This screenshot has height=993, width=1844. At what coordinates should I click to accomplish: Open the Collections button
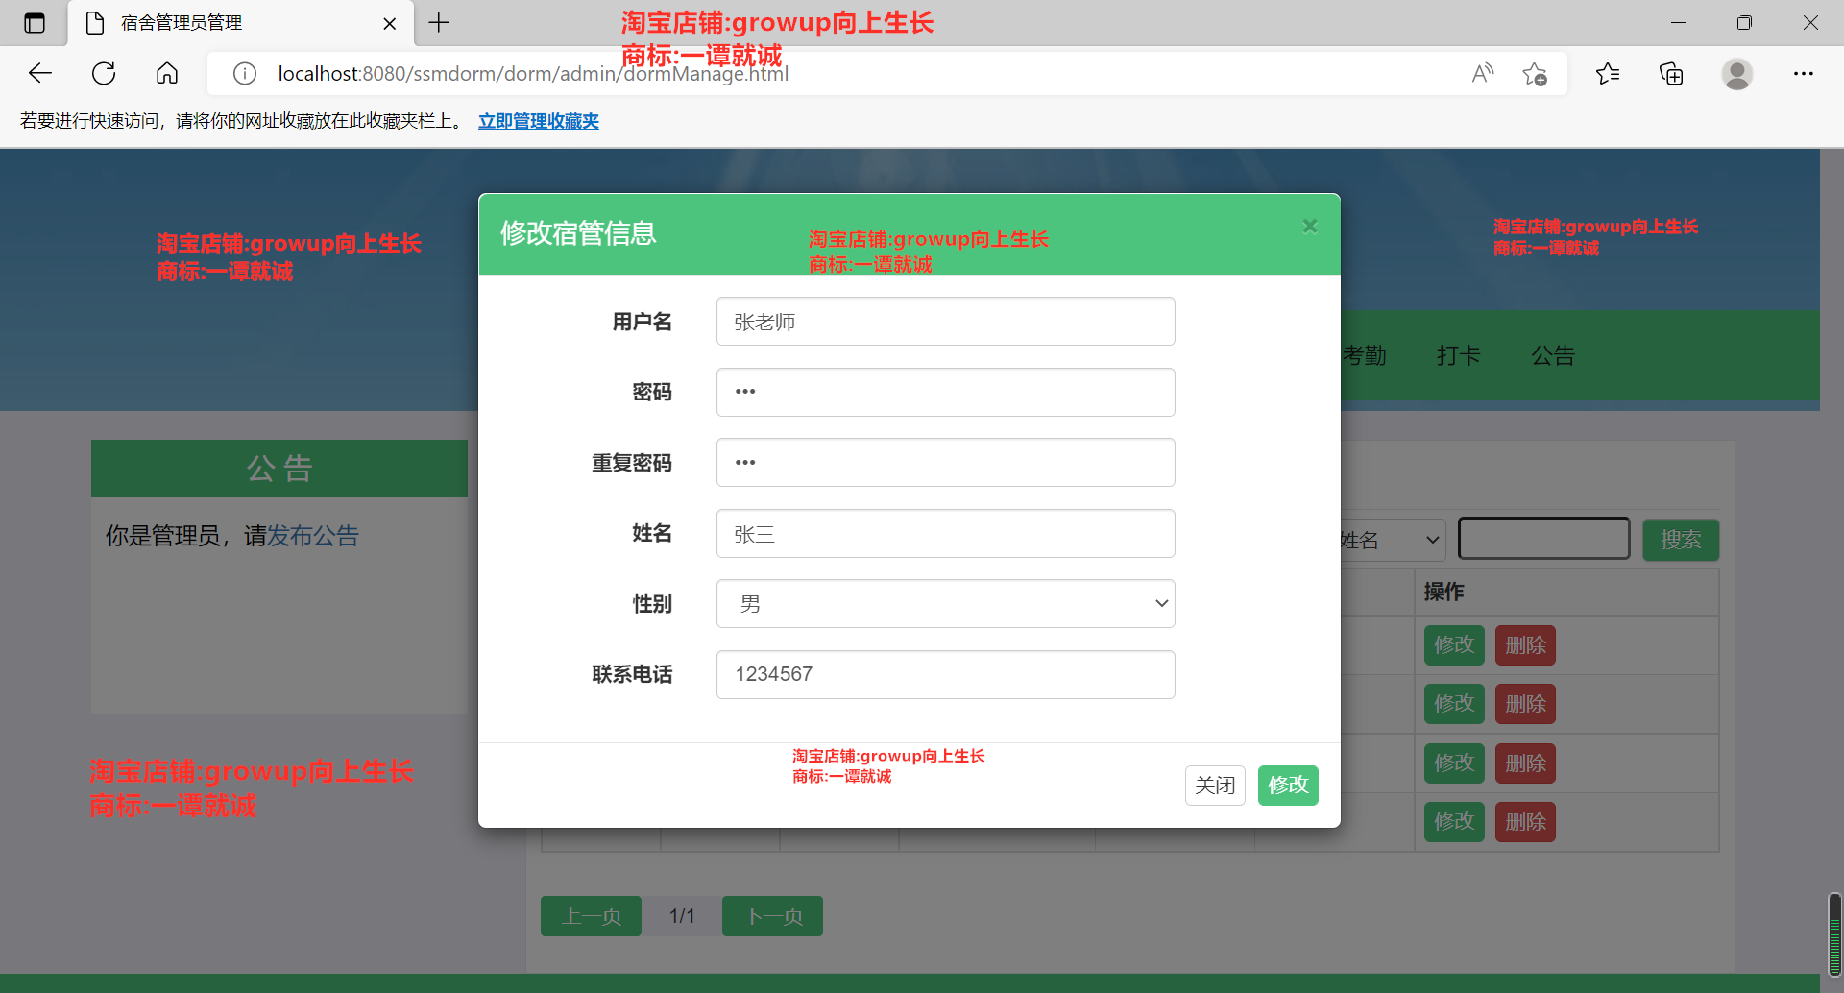pyautogui.click(x=1671, y=73)
